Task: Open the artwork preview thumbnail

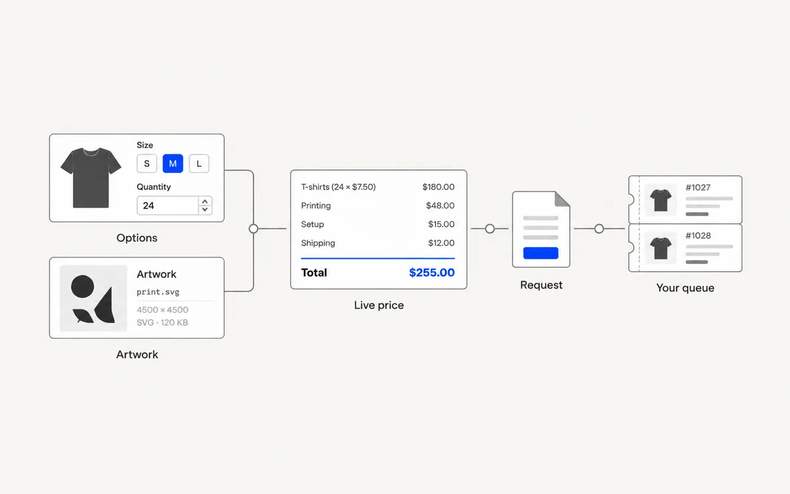Action: pos(94,298)
